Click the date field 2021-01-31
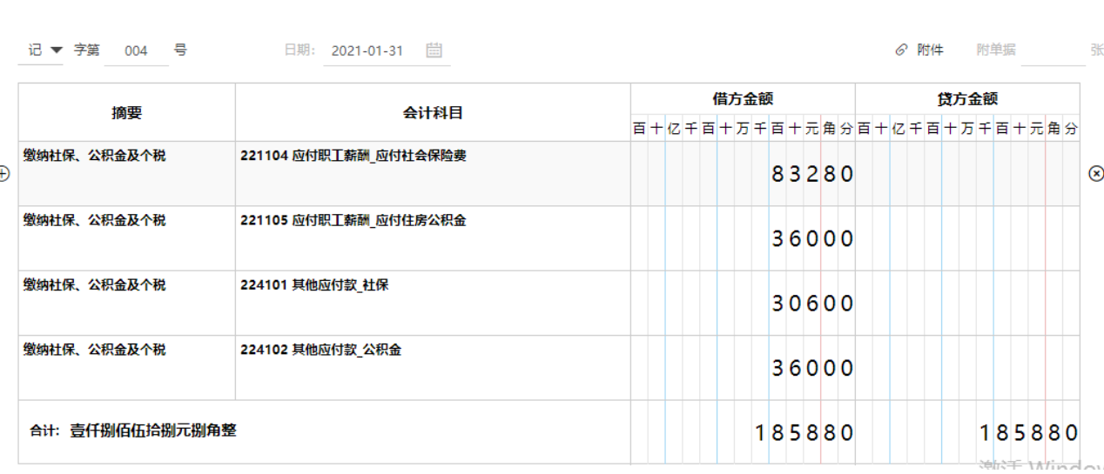 point(368,50)
